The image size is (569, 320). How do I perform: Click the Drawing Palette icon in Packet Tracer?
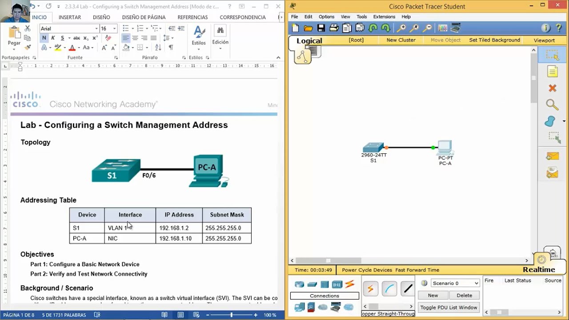pyautogui.click(x=443, y=28)
